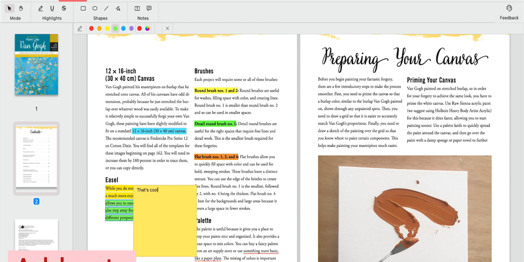Screen dimensions: 524x262
Task: Choose the blue highlight color
Action: (123, 29)
